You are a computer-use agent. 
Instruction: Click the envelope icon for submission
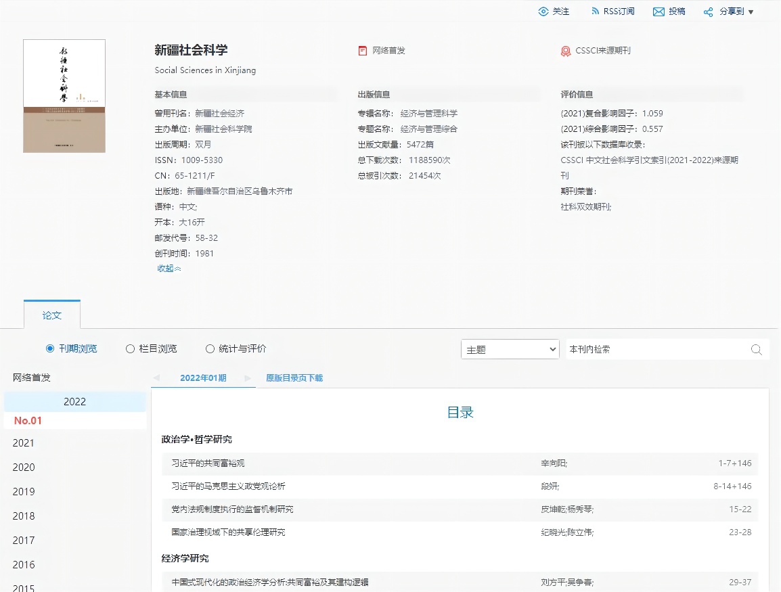(x=659, y=12)
